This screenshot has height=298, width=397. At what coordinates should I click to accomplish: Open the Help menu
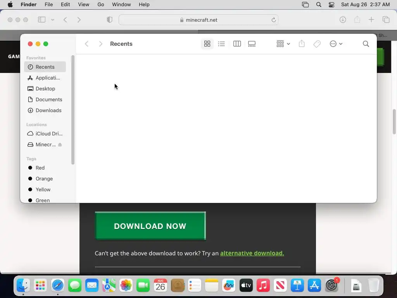(144, 5)
